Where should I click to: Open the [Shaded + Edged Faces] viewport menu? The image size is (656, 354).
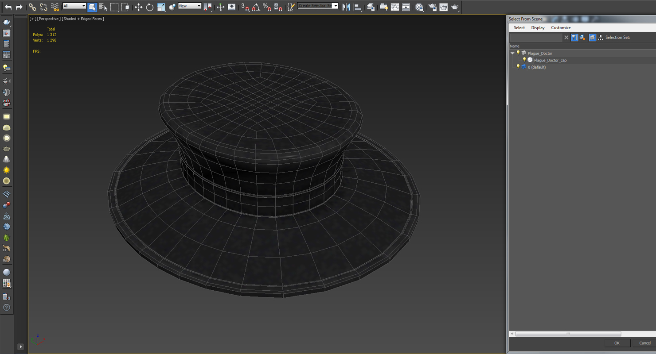(x=83, y=19)
